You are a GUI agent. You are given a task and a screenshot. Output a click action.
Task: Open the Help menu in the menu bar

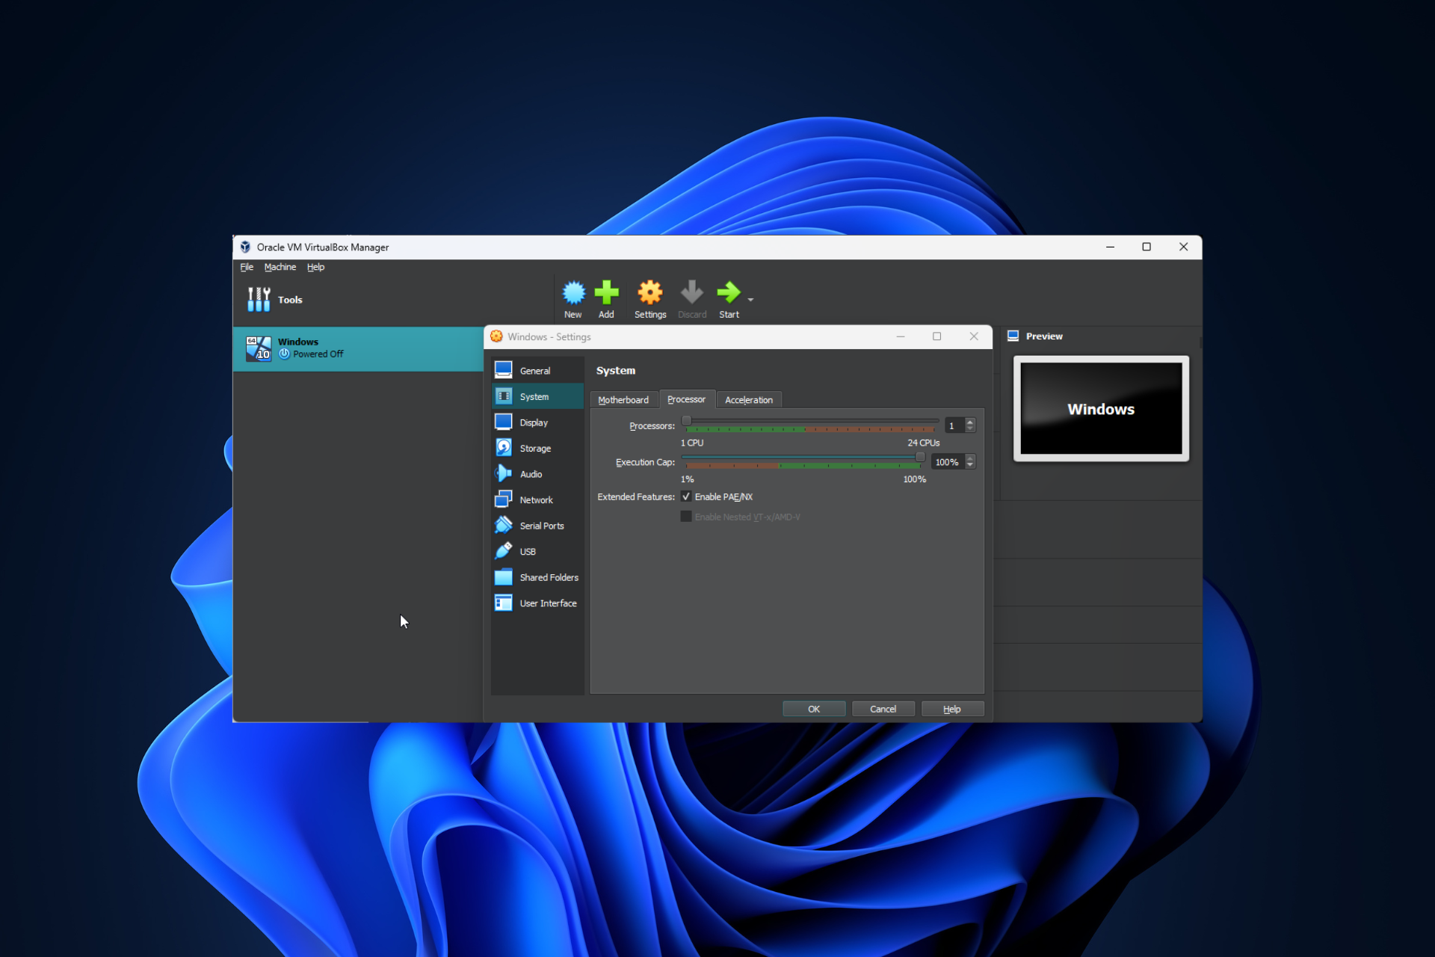[x=315, y=267]
